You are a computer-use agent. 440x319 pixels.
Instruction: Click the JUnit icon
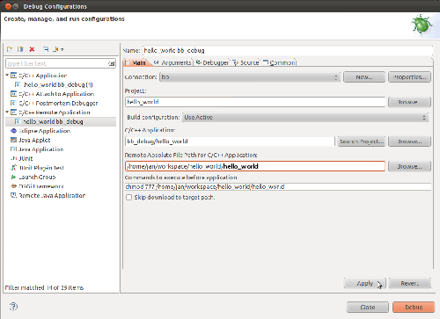pyautogui.click(x=14, y=158)
